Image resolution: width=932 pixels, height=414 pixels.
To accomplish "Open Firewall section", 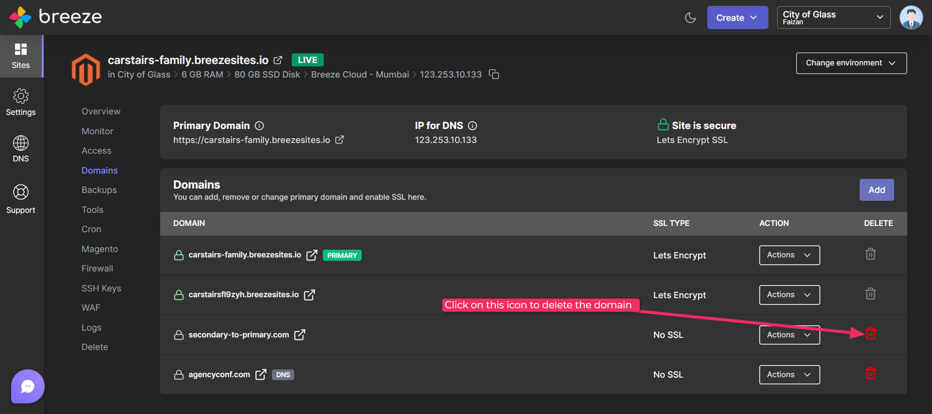I will tap(97, 269).
